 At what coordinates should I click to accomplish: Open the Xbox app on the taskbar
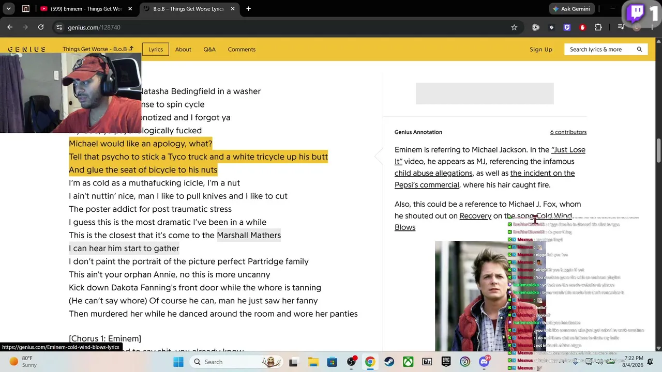click(x=408, y=362)
